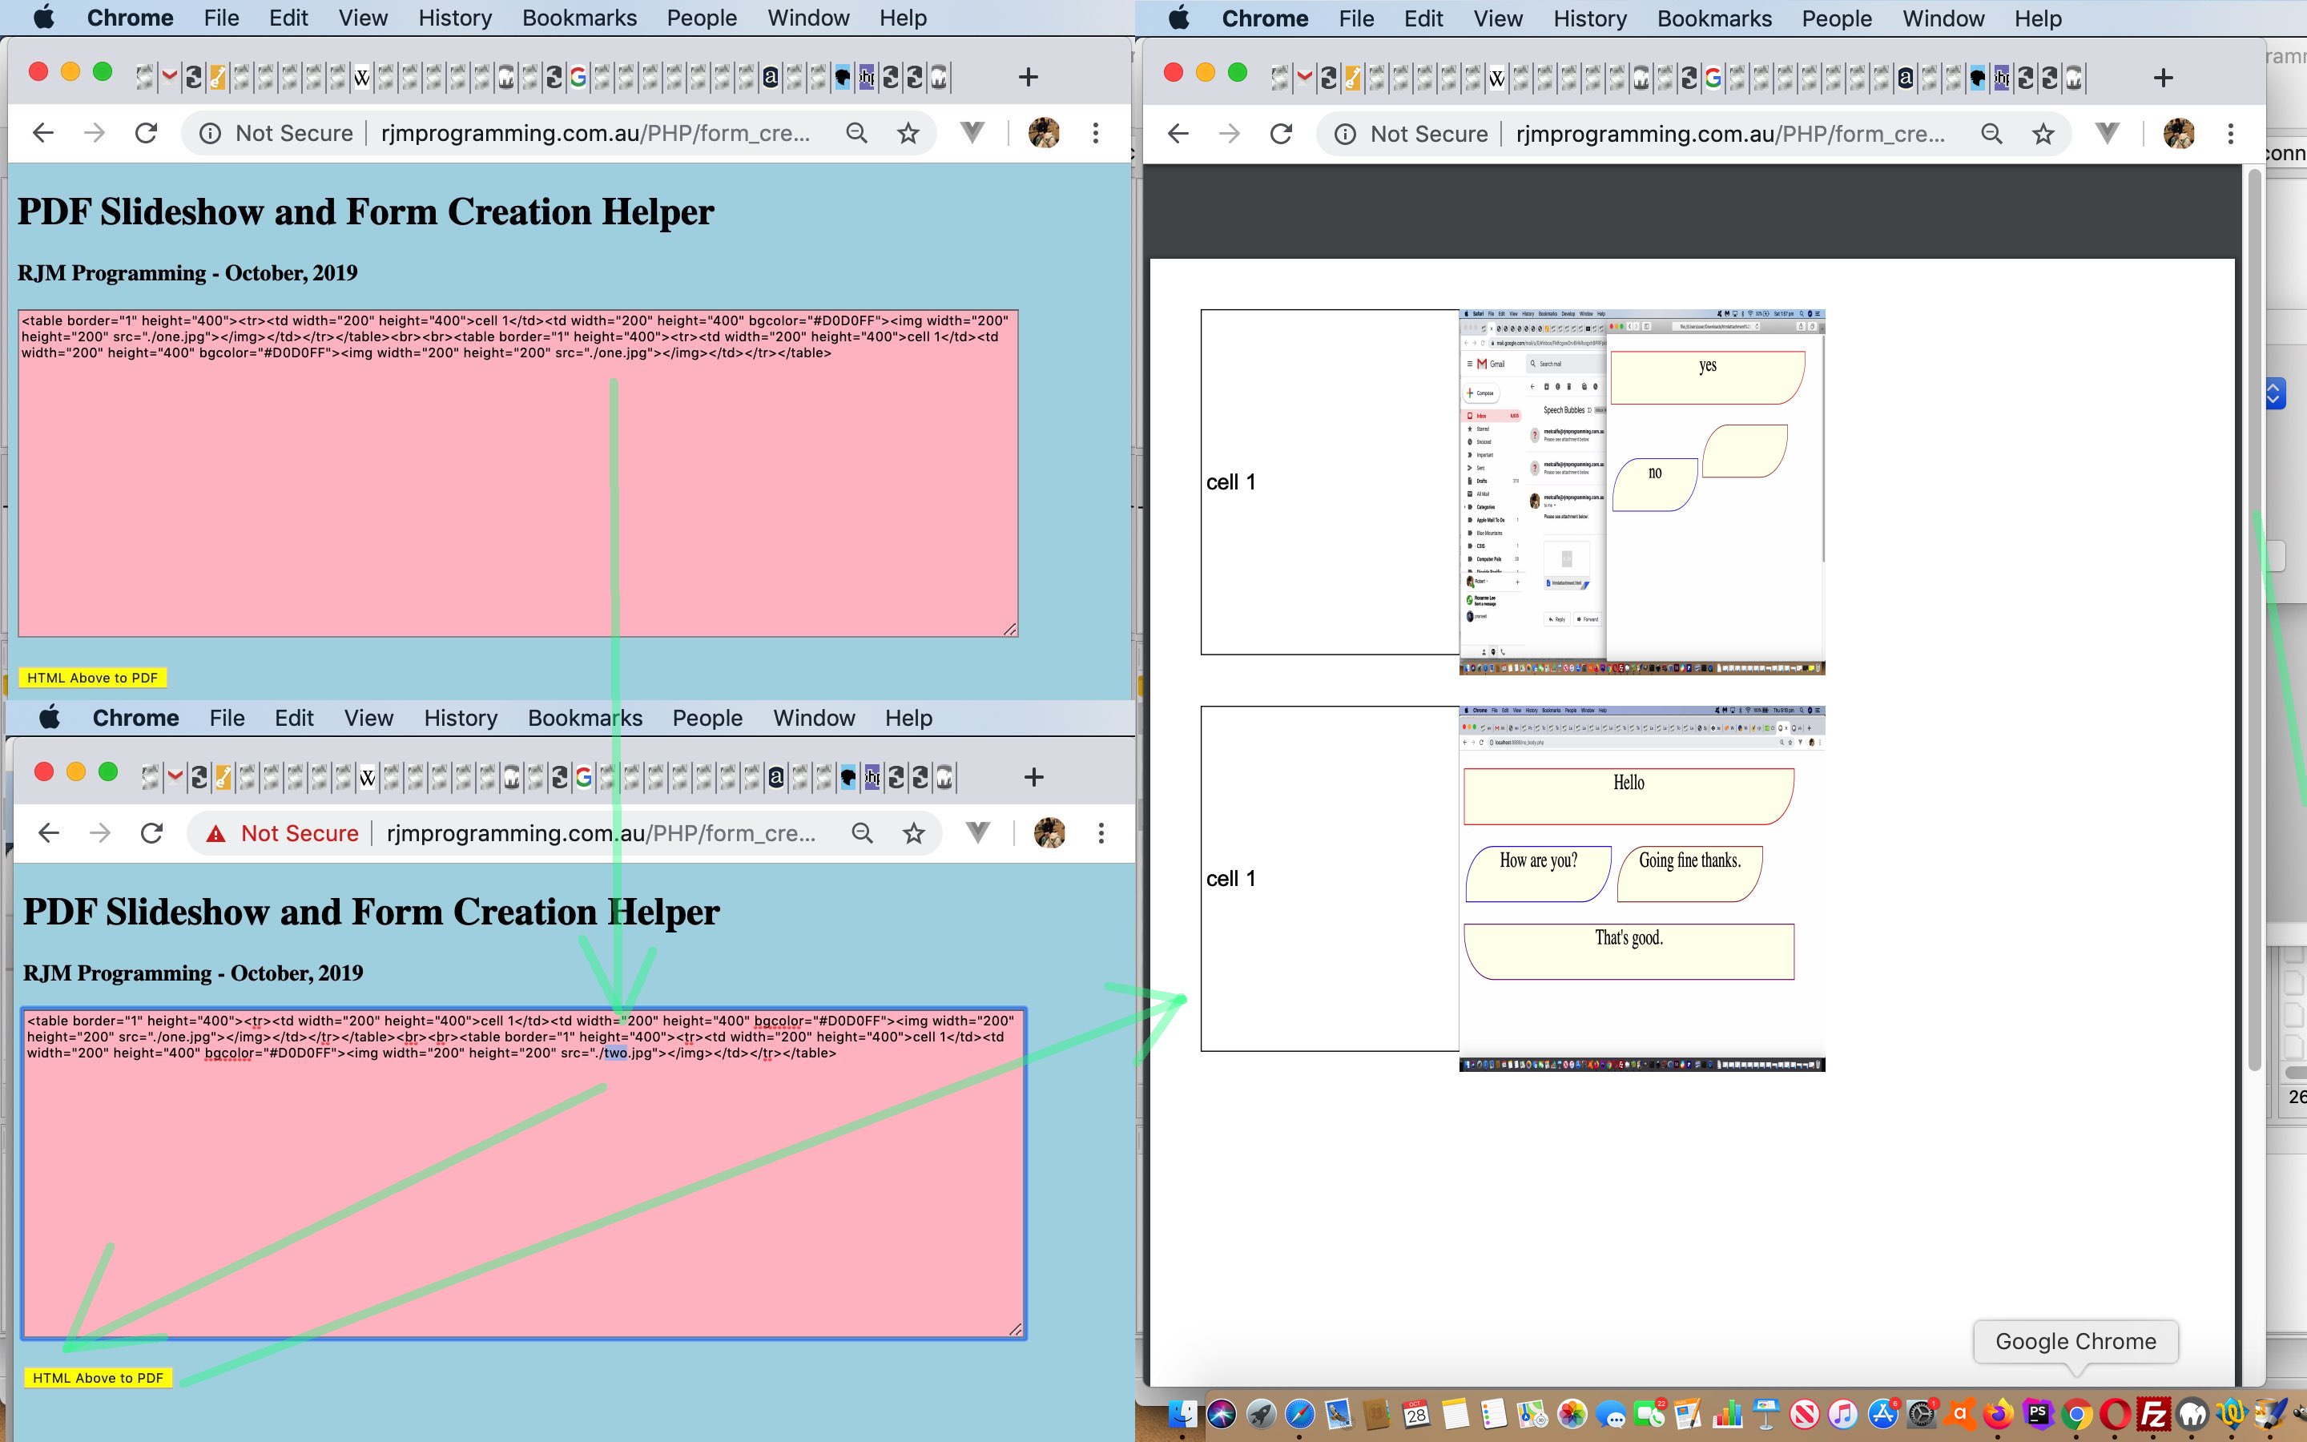The height and width of the screenshot is (1442, 2307).
Task: Click the dropdown arrow next to address bar
Action: click(x=972, y=133)
